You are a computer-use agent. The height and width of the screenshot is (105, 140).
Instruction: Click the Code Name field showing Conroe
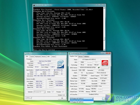pos(39,63)
